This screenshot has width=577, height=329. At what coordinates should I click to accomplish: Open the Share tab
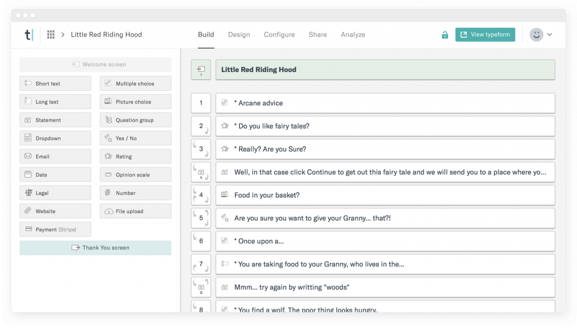(x=318, y=34)
